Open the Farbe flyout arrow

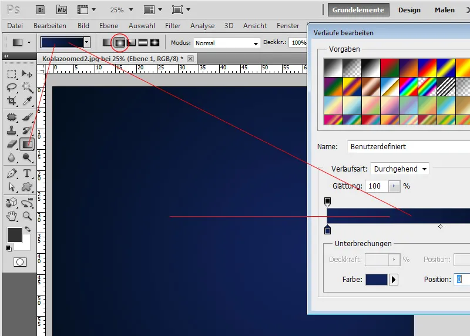pos(394,280)
